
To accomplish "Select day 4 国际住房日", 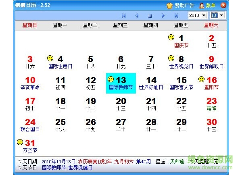I will click(60, 62).
